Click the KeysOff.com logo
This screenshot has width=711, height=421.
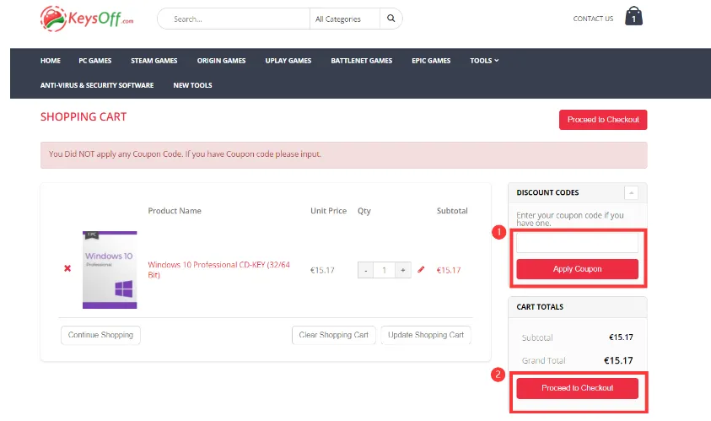[x=87, y=19]
